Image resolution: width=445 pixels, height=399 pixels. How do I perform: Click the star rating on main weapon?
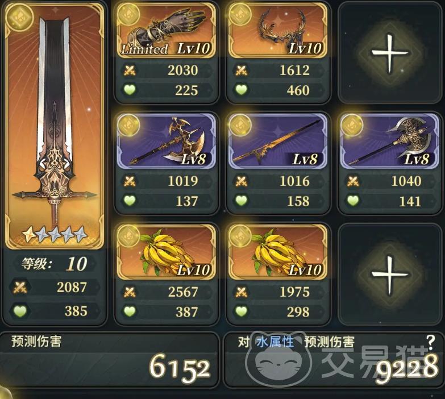tap(54, 234)
